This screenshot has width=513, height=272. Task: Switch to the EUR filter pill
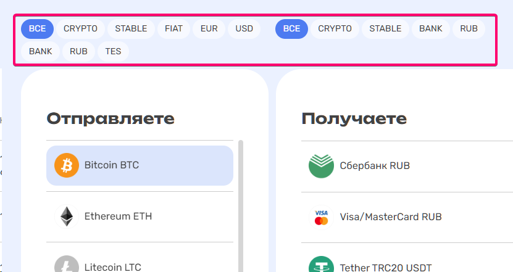209,28
